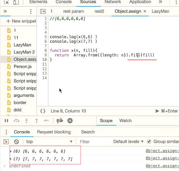Open Object.assign source link for (7) output

coord(162,158)
